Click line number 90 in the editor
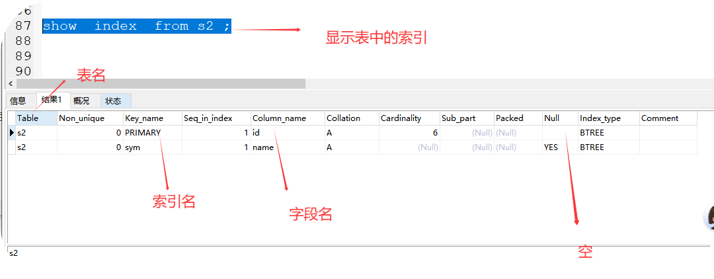 (x=22, y=71)
